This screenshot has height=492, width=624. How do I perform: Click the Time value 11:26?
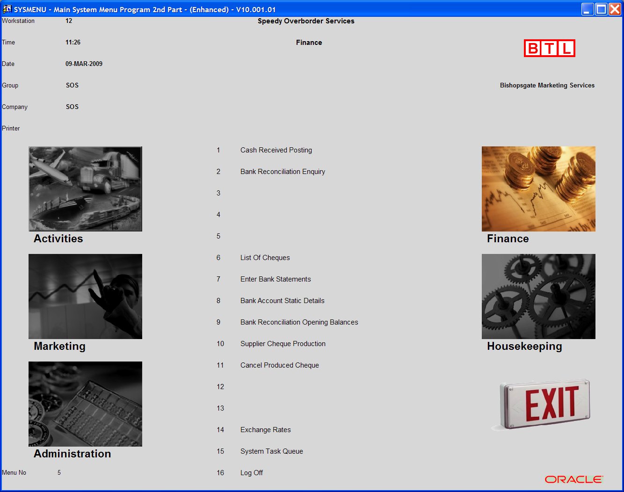73,42
